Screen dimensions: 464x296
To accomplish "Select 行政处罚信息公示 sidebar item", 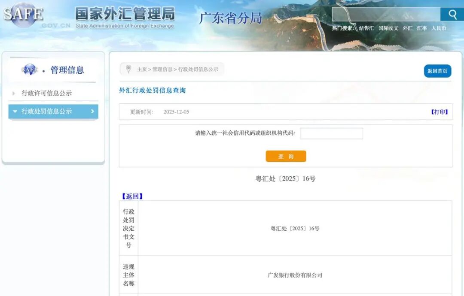I will point(46,112).
